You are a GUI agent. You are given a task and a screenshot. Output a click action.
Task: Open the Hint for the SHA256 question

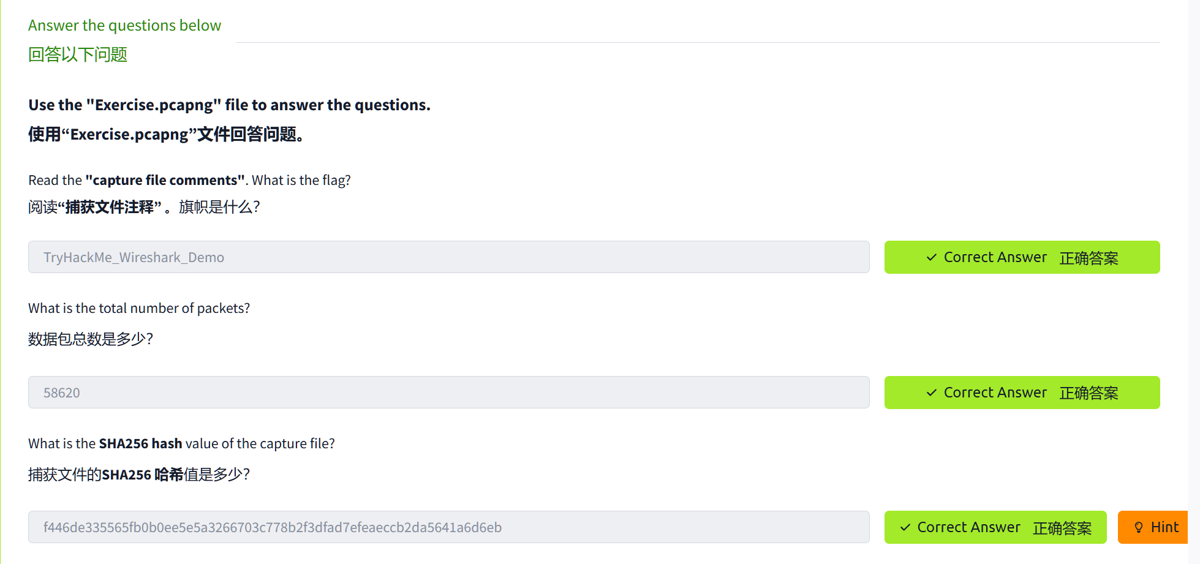[1153, 528]
